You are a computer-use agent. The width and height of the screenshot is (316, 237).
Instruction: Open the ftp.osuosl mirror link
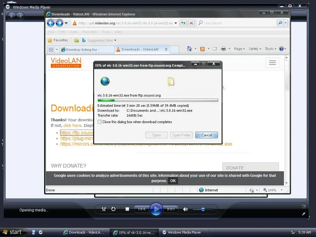pos(77,133)
